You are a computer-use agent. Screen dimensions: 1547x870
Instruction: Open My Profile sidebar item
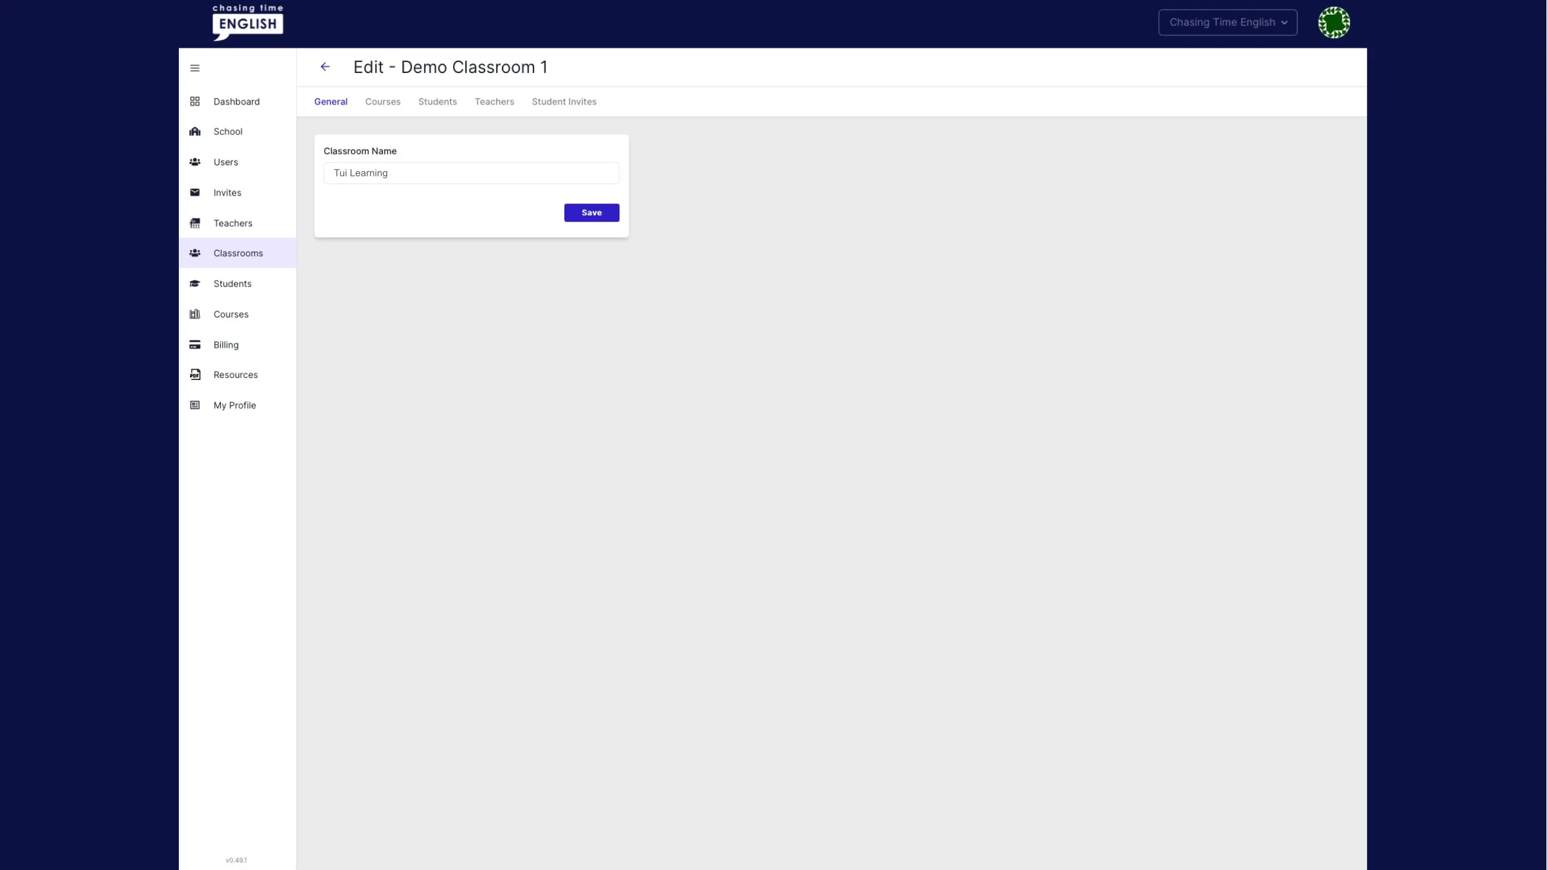(235, 405)
